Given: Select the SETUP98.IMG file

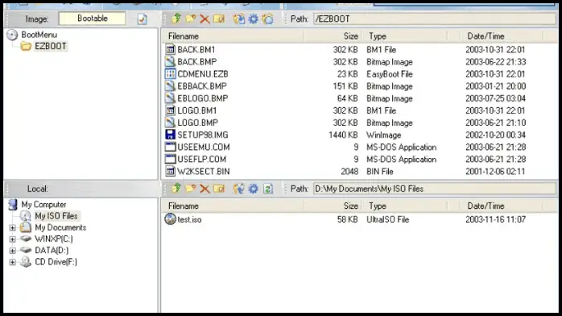Looking at the screenshot, I should (203, 135).
